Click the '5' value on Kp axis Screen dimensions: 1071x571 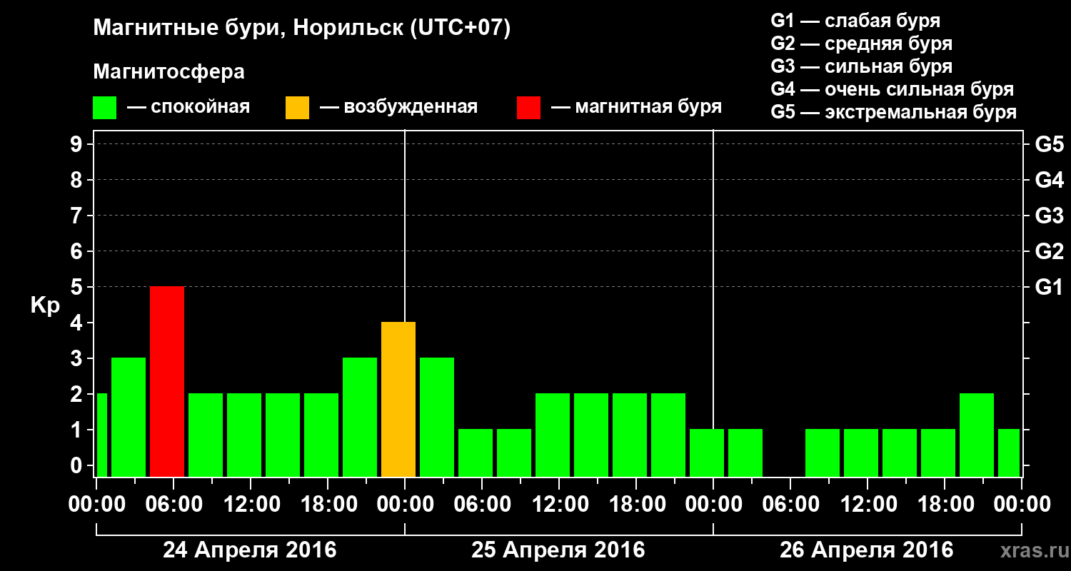(x=78, y=287)
